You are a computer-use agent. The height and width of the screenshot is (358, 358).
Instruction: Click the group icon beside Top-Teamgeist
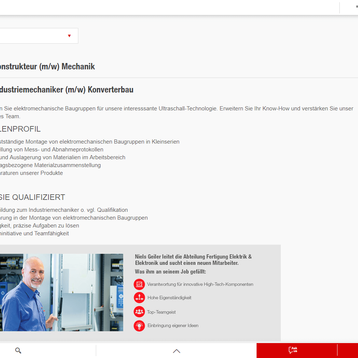(x=139, y=312)
